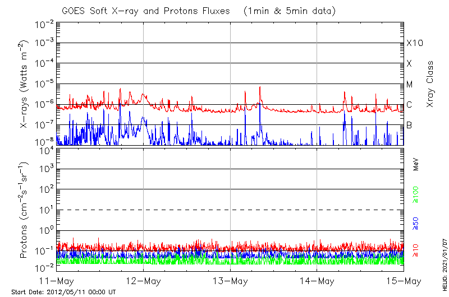
Task: Click the green ≥100 MeV legend label
Action: tap(416, 194)
